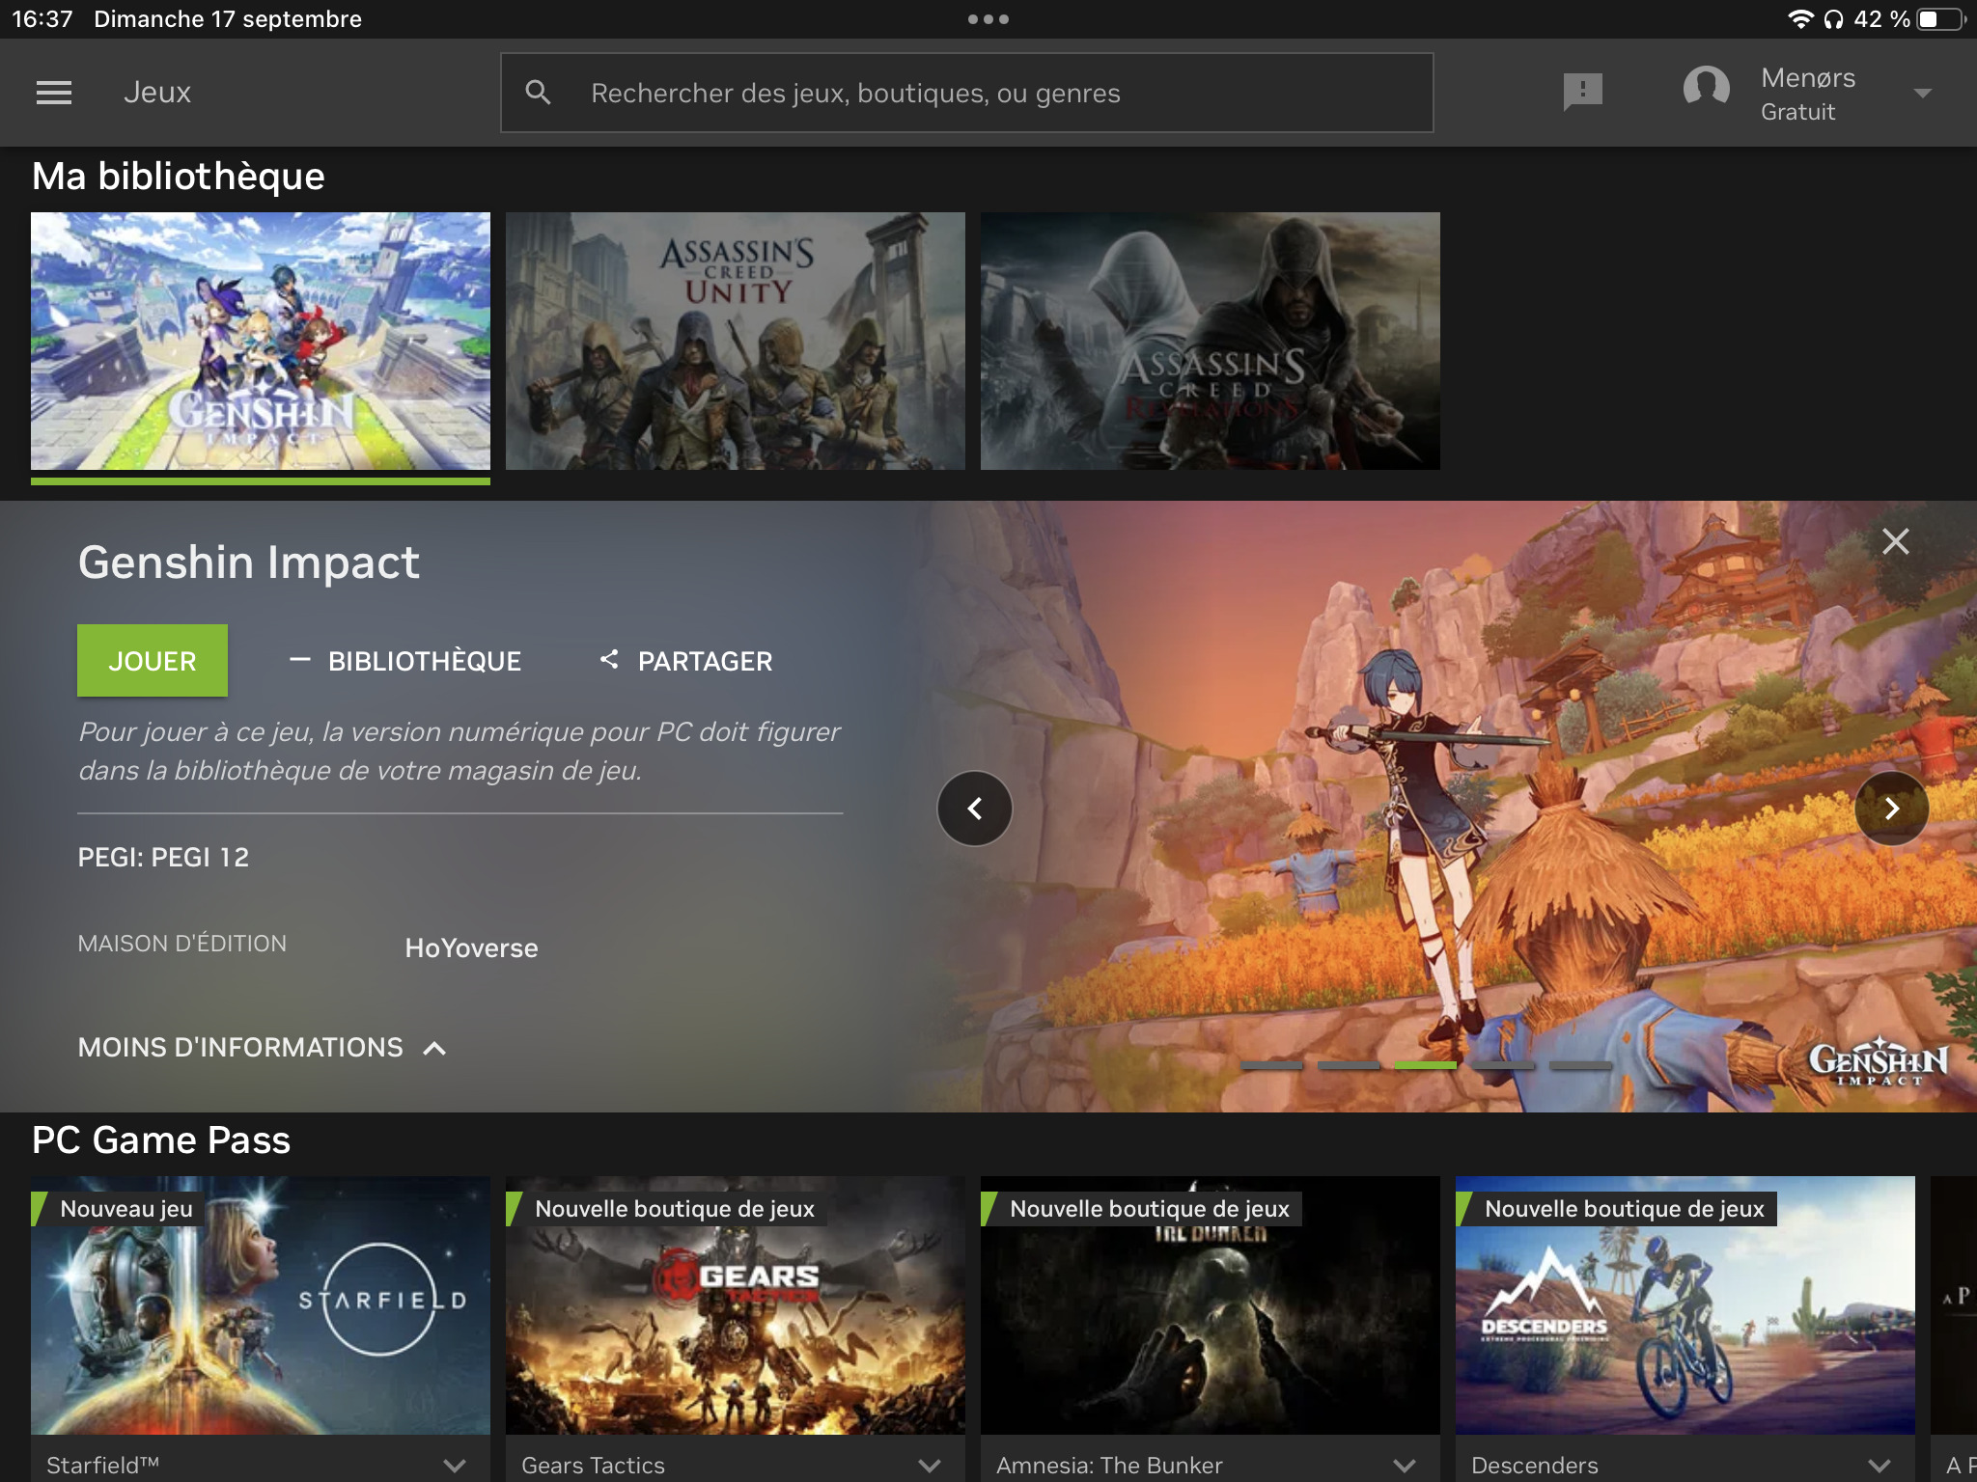Click the Menørs account name

coord(1808,77)
